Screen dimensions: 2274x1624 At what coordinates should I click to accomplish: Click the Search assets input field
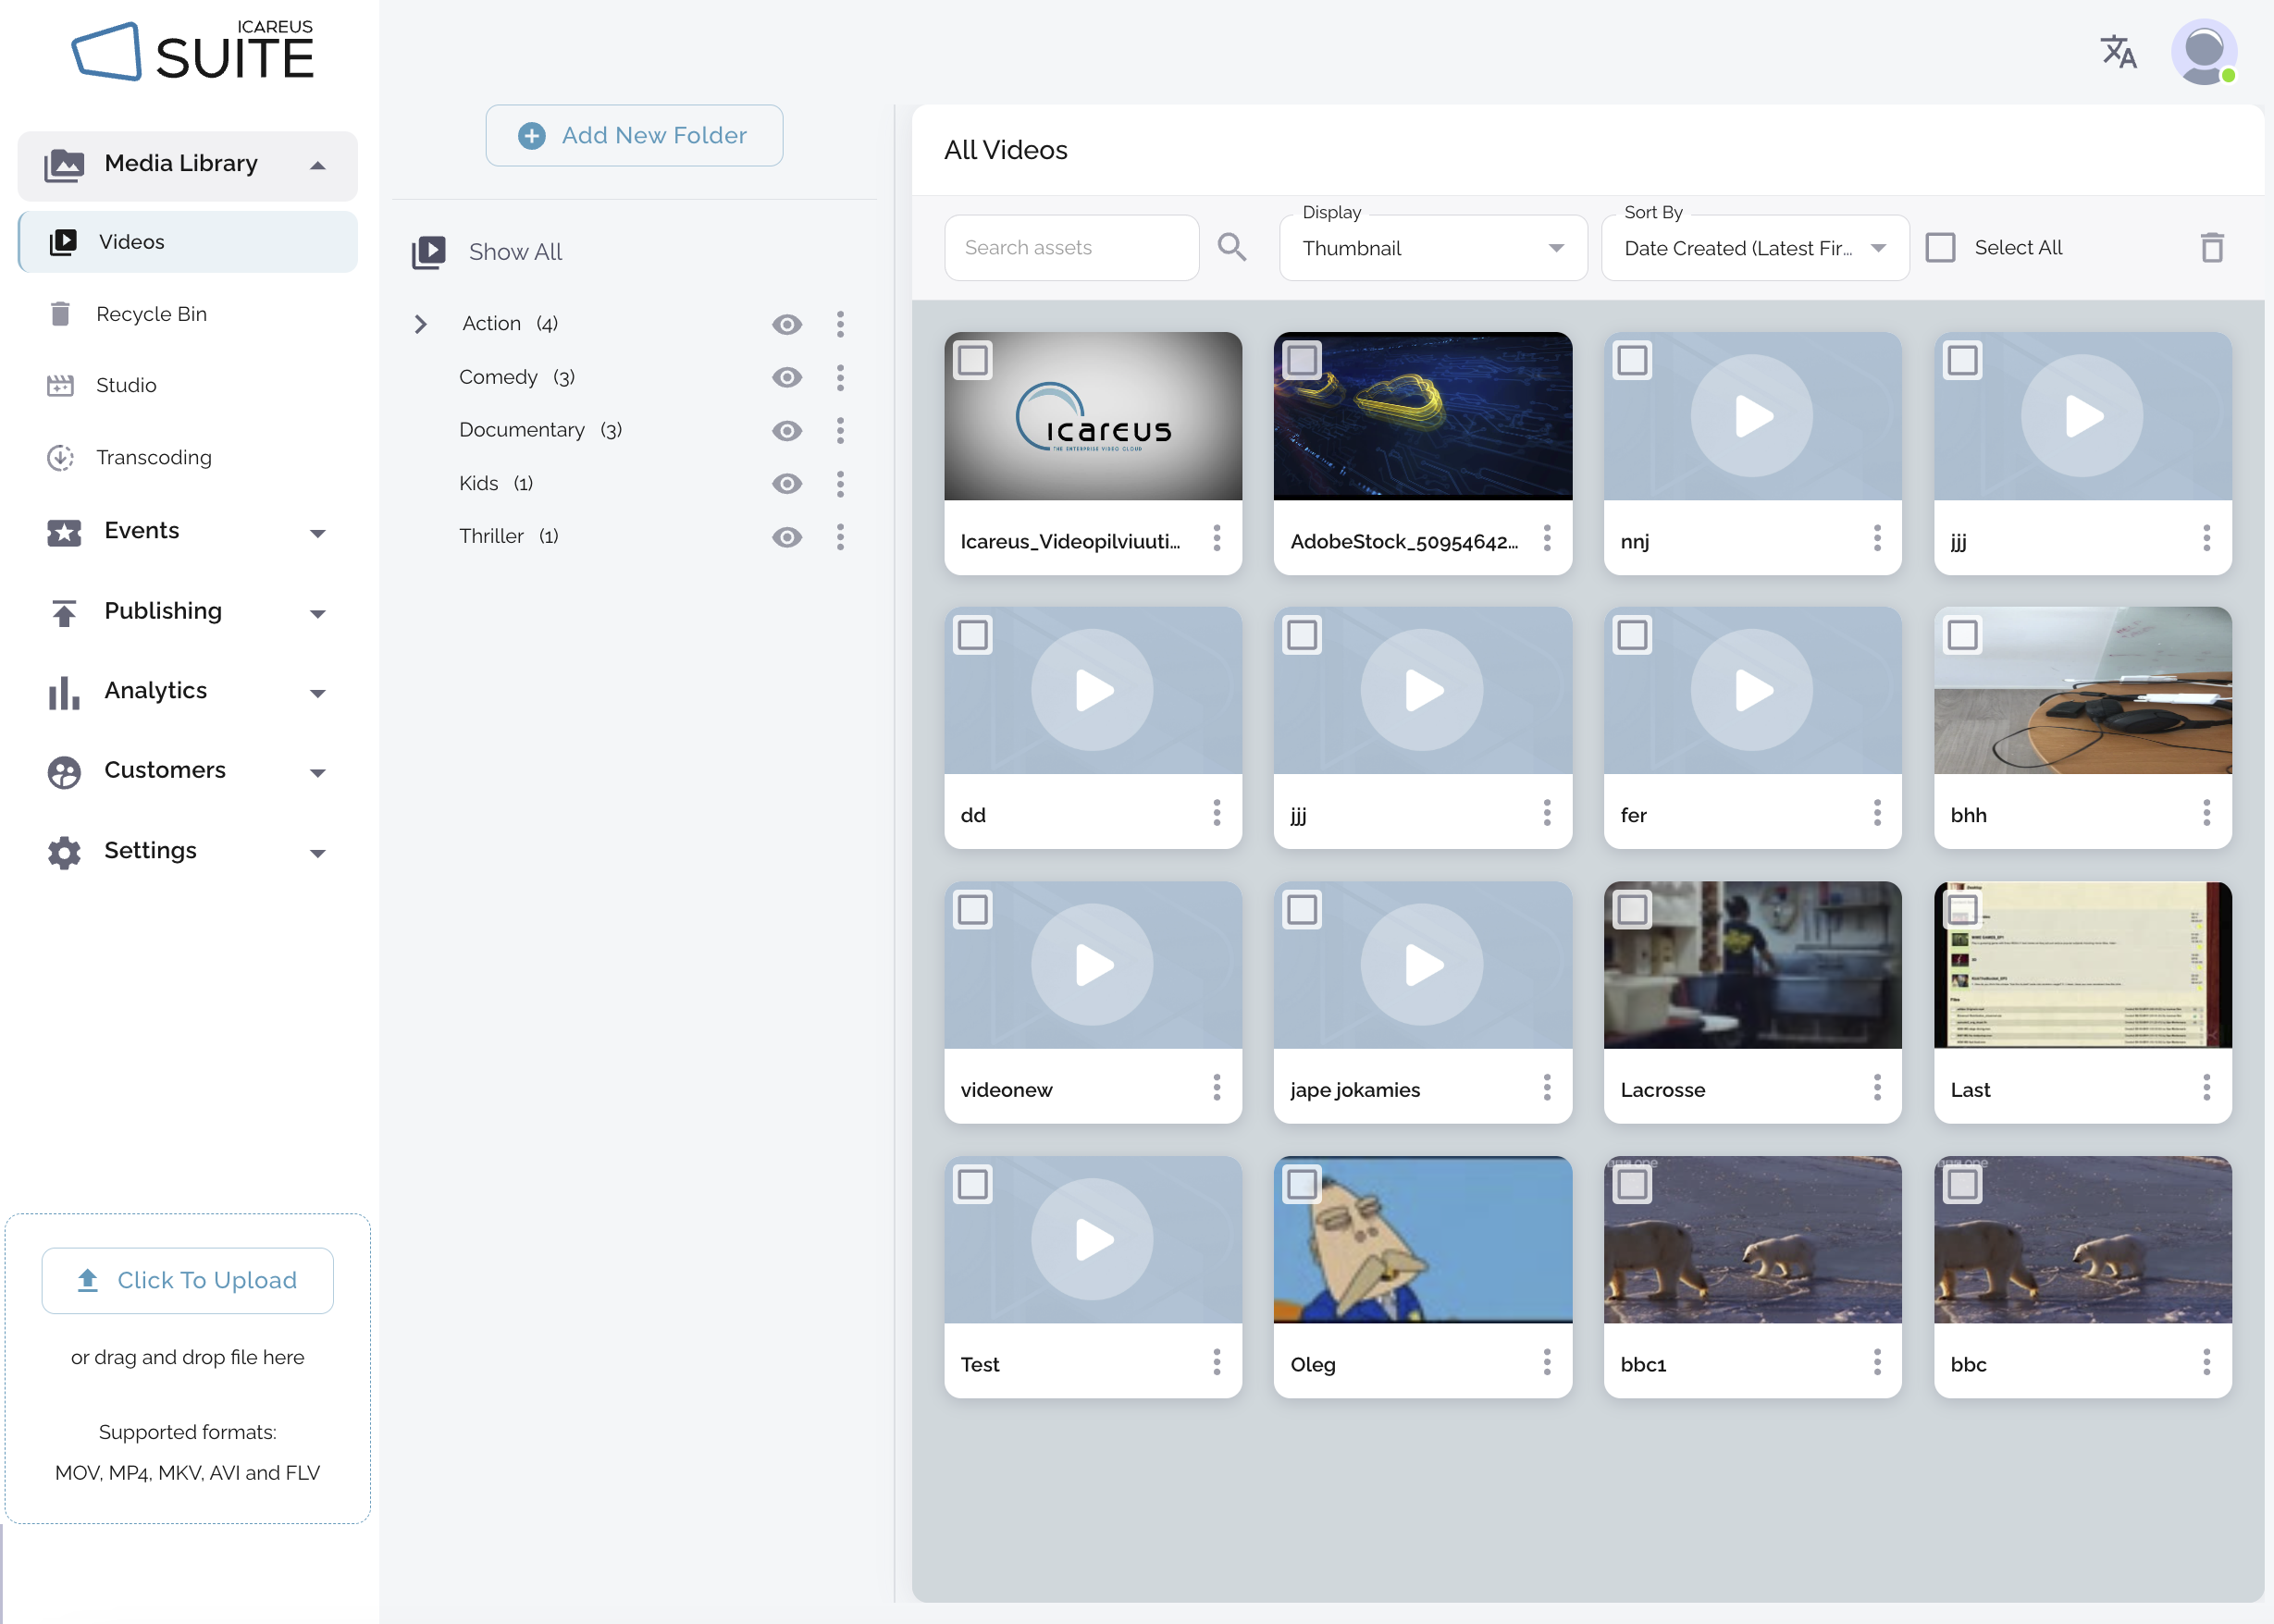[x=1070, y=247]
